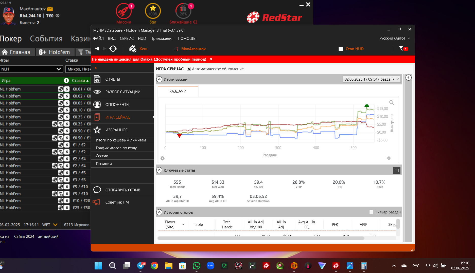Open the Приложения menu
Viewport: 475px width, 273px height.
click(x=162, y=38)
